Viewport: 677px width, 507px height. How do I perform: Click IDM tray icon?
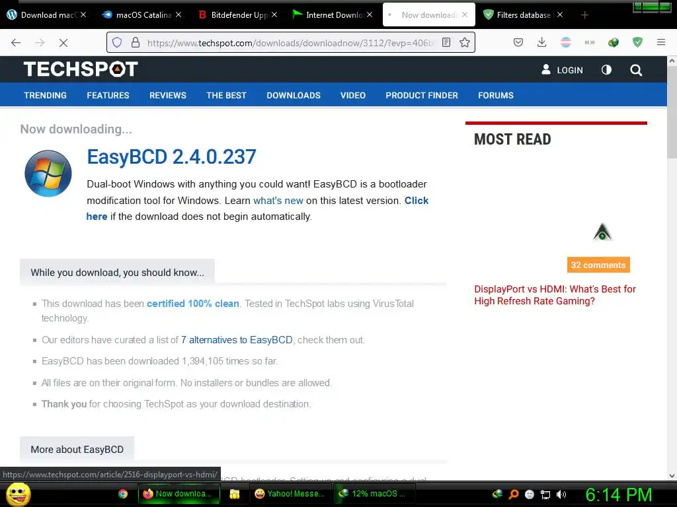pyautogui.click(x=497, y=494)
